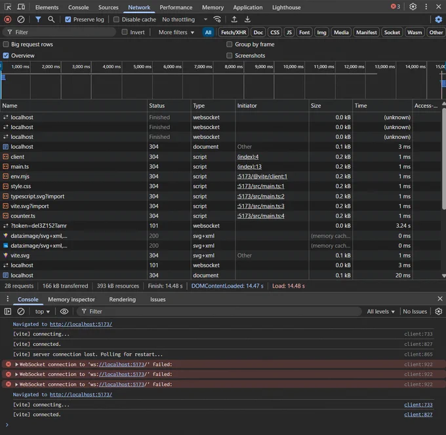Open the Application tab
This screenshot has height=435, width=446.
pyautogui.click(x=248, y=7)
